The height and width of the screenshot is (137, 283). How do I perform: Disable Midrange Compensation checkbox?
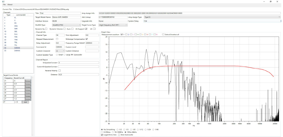pos(87,39)
